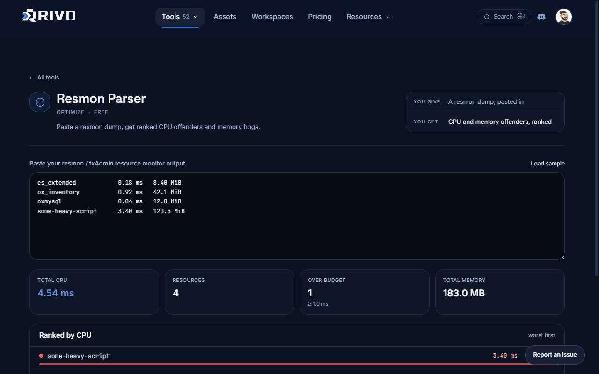The height and width of the screenshot is (374, 599).
Task: Click the Rivo logo
Action: [x=49, y=16]
